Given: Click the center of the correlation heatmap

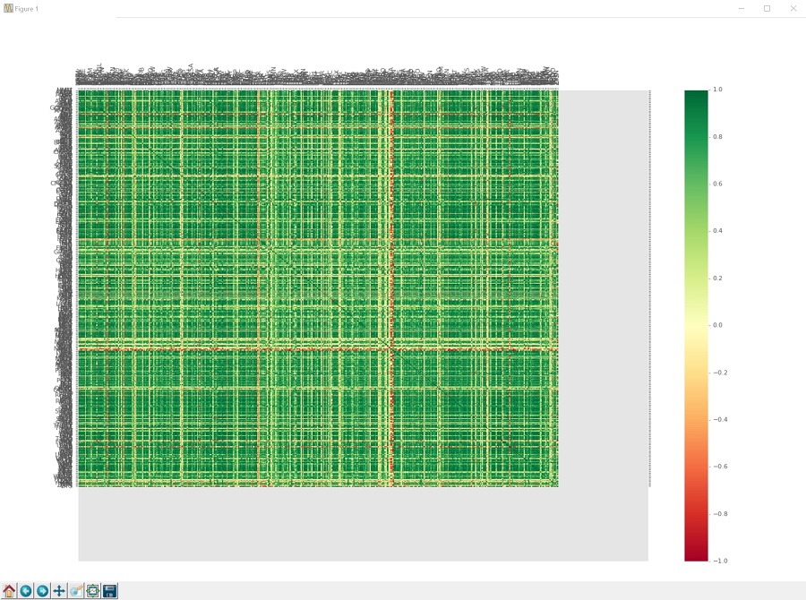Looking at the screenshot, I should (318, 288).
